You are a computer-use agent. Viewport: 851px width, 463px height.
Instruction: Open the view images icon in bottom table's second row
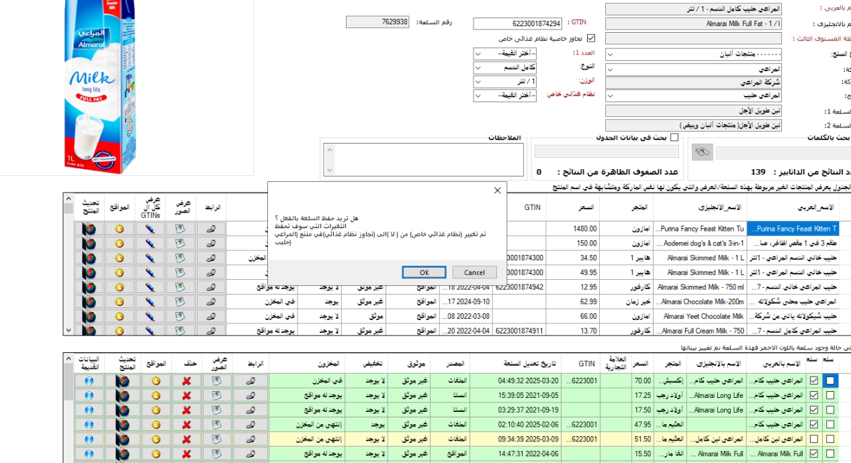tap(217, 395)
